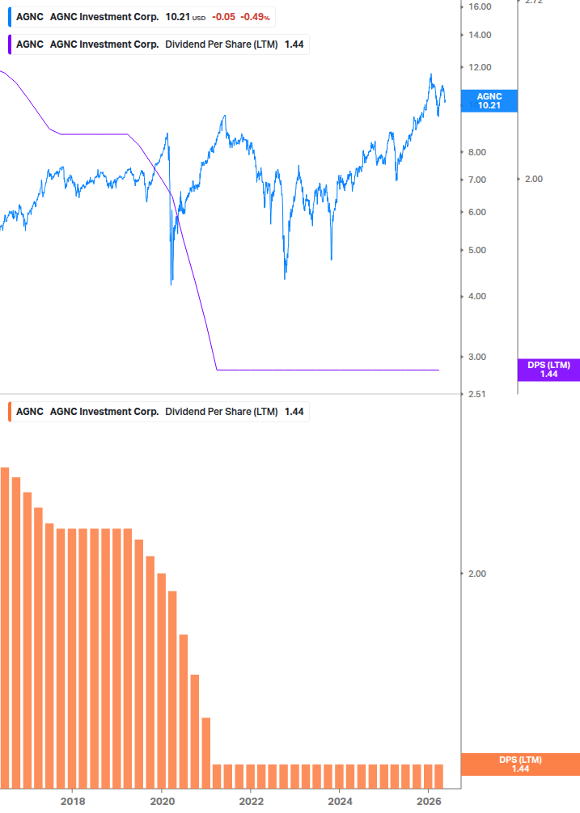The image size is (580, 813).
Task: Click the 6.00 price axis label
Action: coord(476,212)
